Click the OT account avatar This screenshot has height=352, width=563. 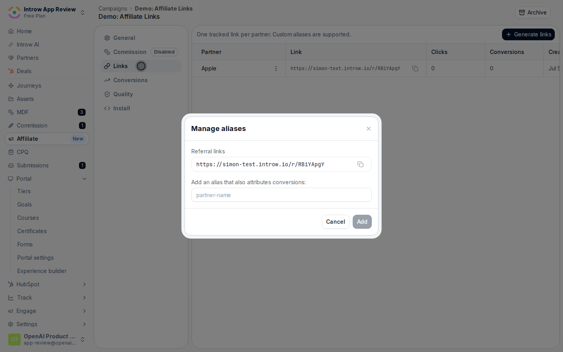click(14, 339)
